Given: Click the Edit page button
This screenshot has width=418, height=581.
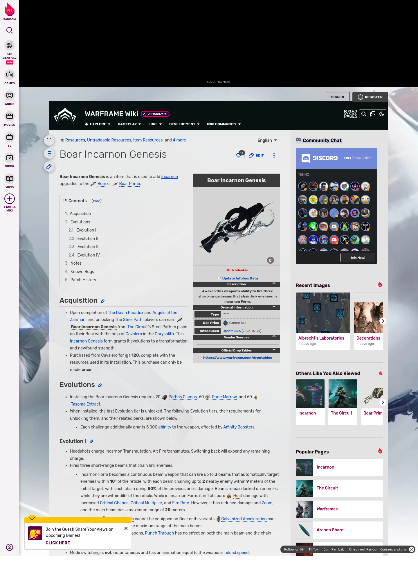Looking at the screenshot, I should tap(256, 155).
